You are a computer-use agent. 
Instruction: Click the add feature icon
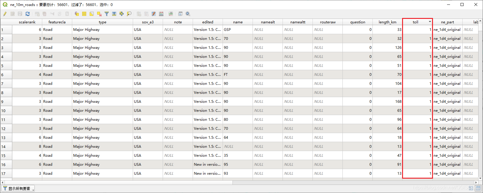pos(37,14)
